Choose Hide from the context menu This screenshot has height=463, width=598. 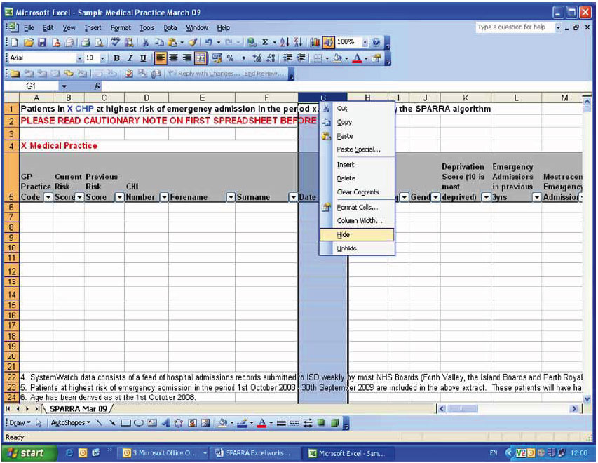click(x=357, y=235)
